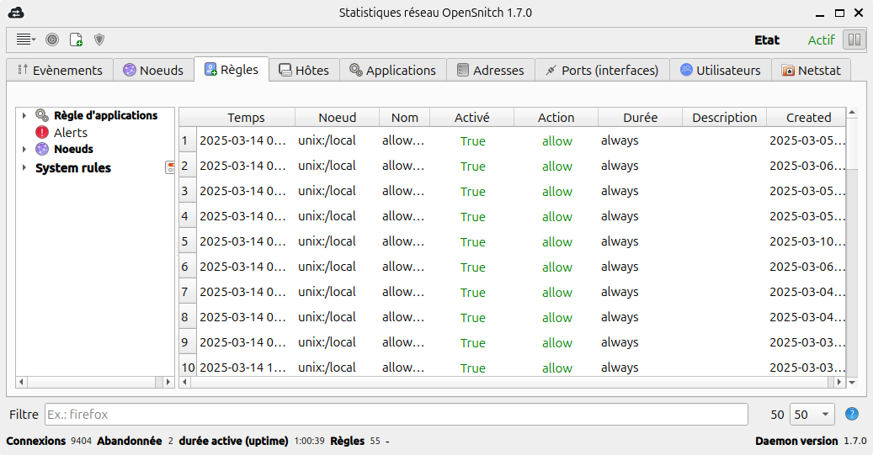The width and height of the screenshot is (873, 455).
Task: Switch to the Adresses tab
Action: [491, 70]
